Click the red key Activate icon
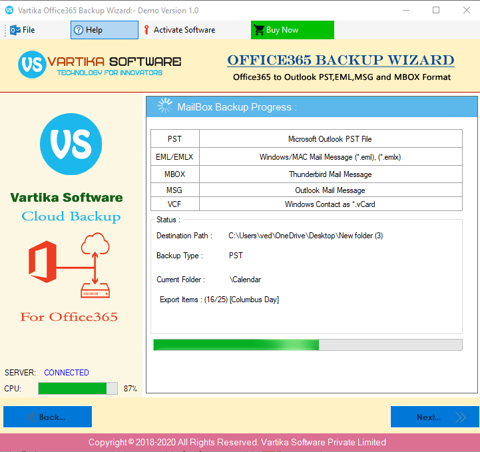 (x=146, y=30)
